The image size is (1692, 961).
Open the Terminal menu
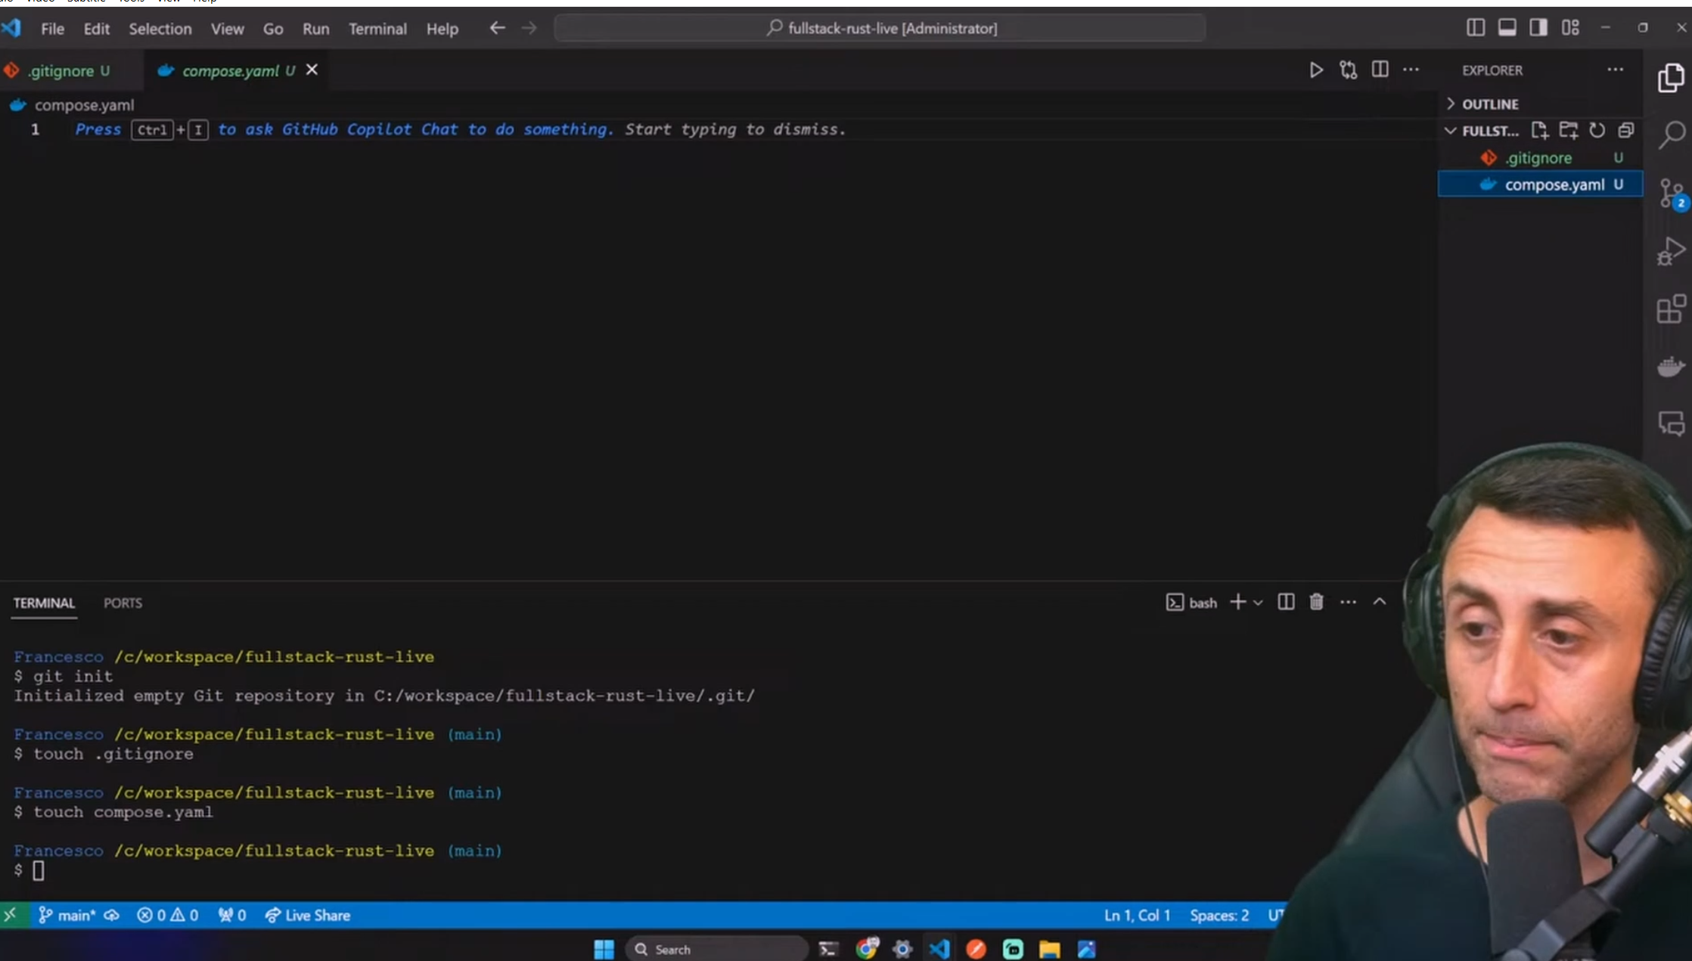tap(377, 29)
